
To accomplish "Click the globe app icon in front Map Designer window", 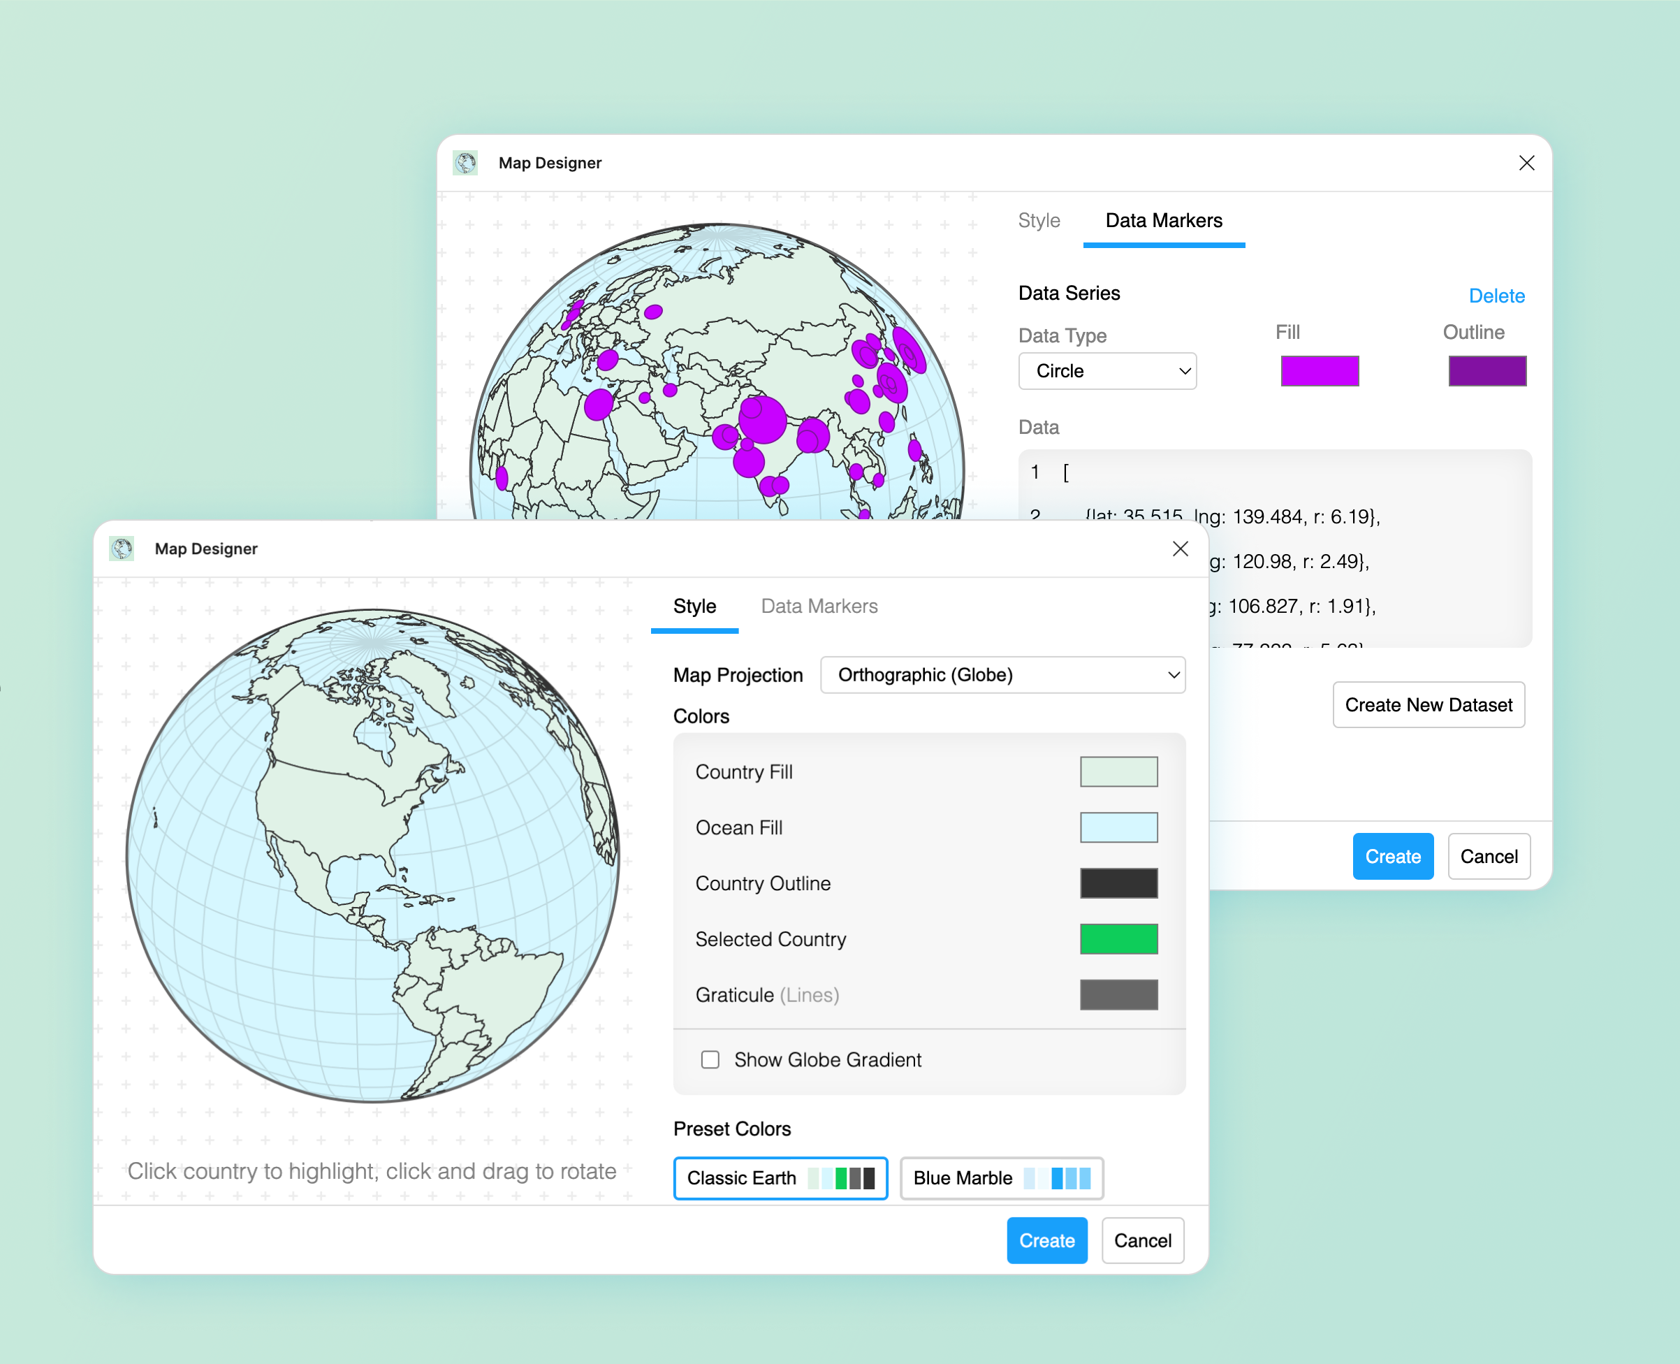I will (122, 549).
